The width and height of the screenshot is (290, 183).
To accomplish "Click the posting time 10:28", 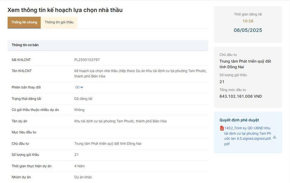I will click(x=248, y=21).
